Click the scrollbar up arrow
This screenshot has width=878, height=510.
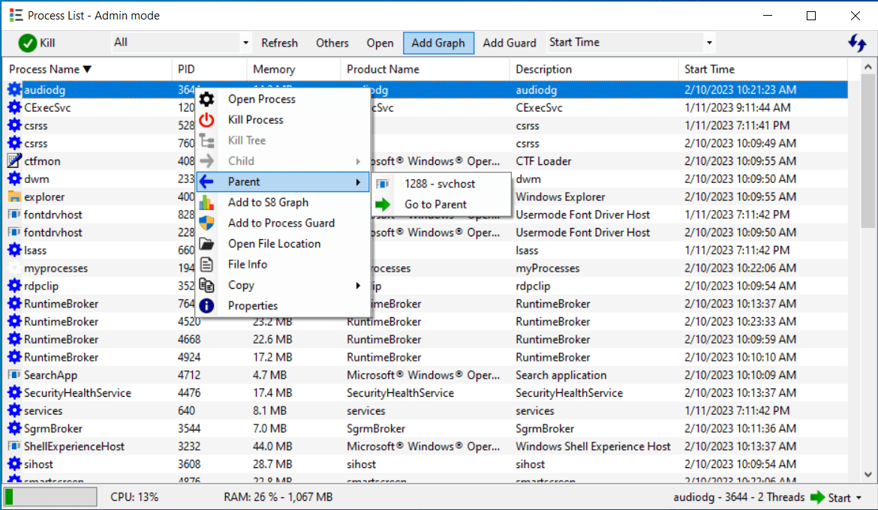point(867,67)
